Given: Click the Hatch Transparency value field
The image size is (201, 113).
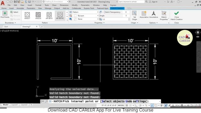Looking at the screenshot, I should (126, 12).
